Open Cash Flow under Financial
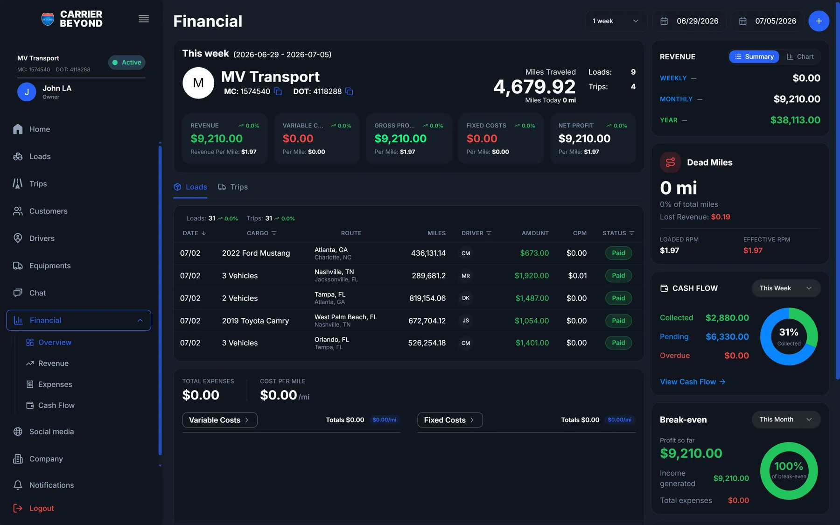840x525 pixels. click(x=50, y=406)
